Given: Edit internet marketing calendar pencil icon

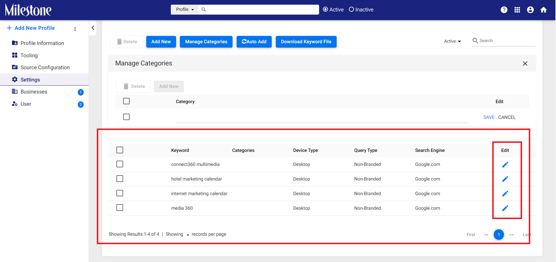Looking at the screenshot, I should [x=505, y=193].
